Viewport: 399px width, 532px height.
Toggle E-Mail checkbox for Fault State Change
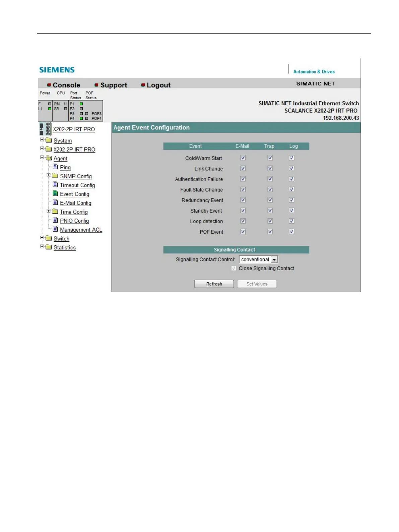(243, 189)
